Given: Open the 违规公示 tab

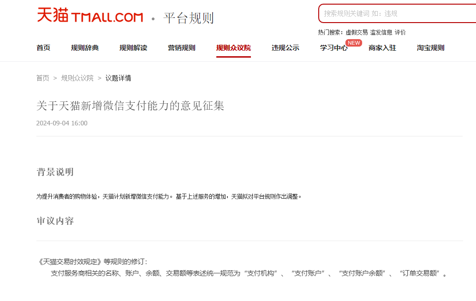Looking at the screenshot, I should (286, 48).
